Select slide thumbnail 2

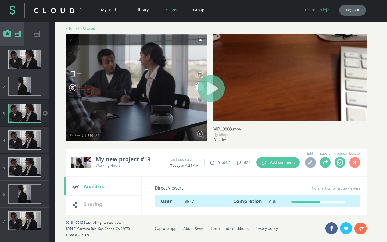pyautogui.click(x=25, y=86)
